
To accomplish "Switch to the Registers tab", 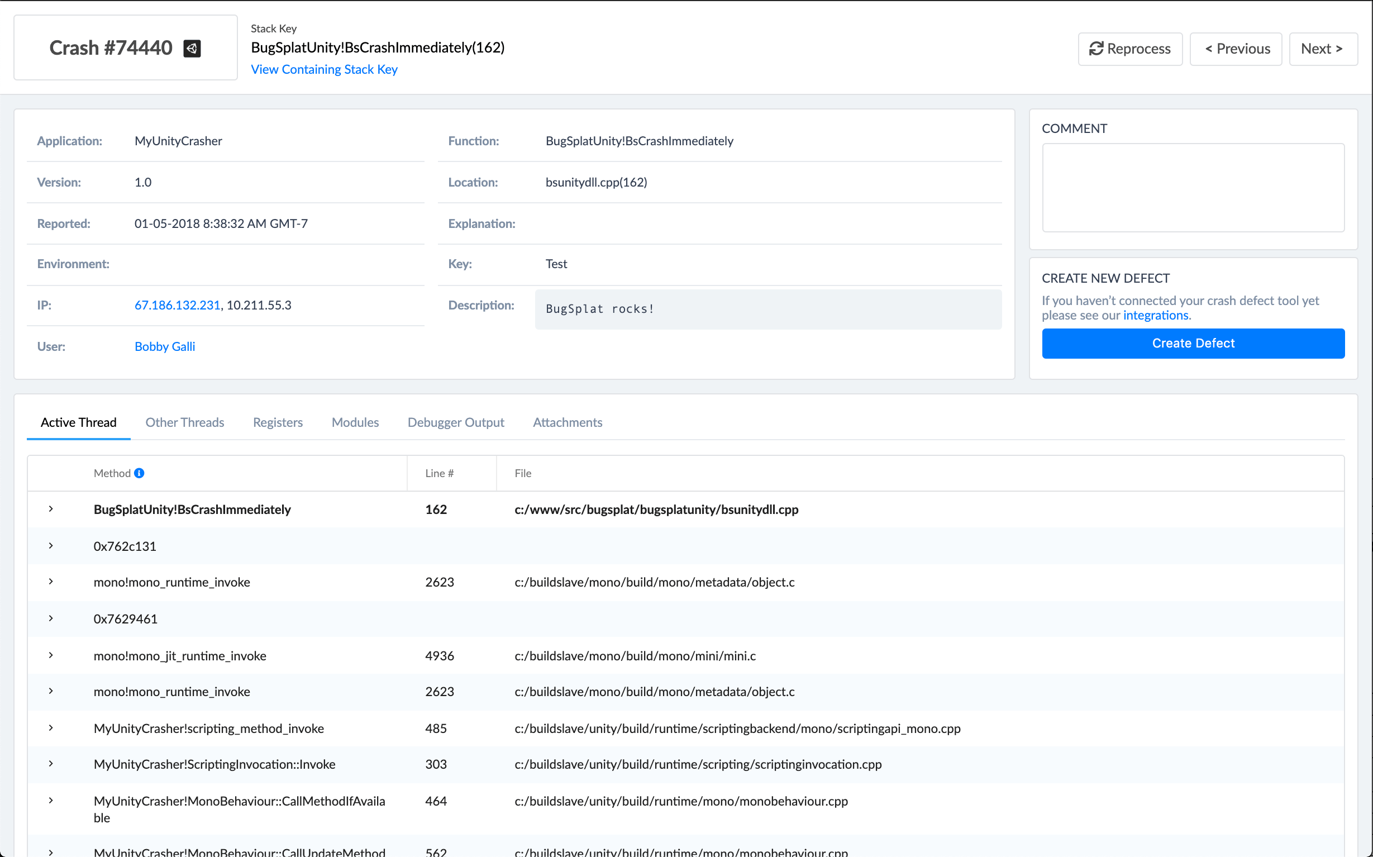I will pos(278,422).
